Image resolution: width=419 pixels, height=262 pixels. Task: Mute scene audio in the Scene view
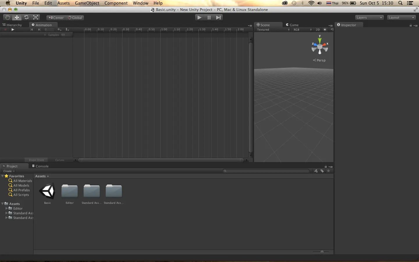[332, 29]
